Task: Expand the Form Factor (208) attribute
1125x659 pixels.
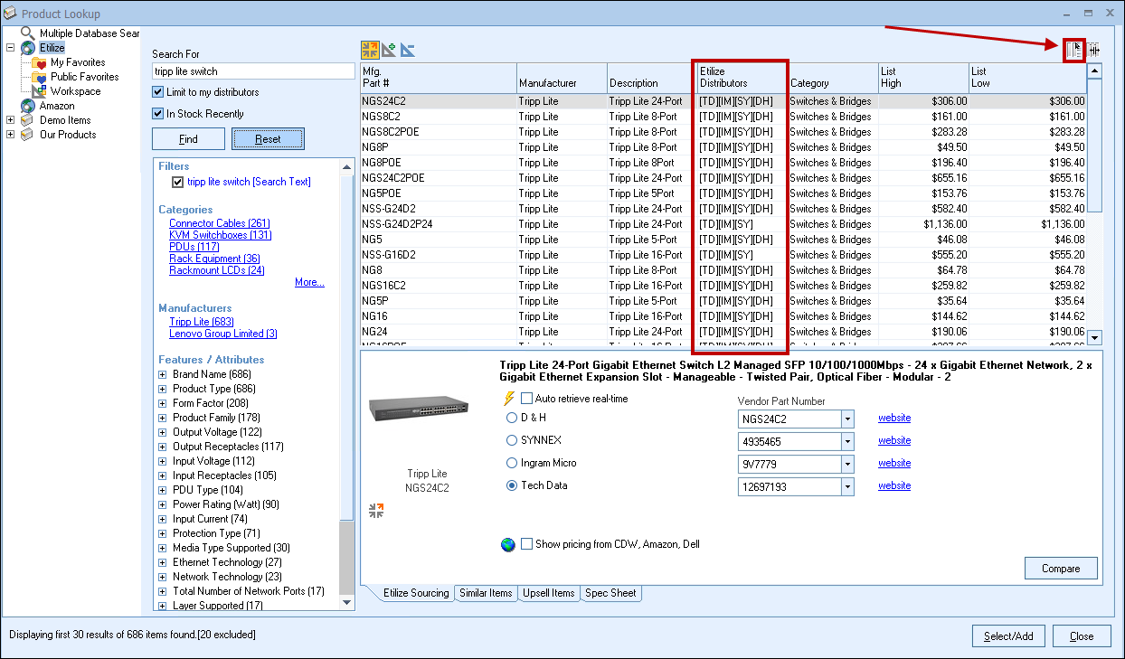Action: pyautogui.click(x=163, y=403)
